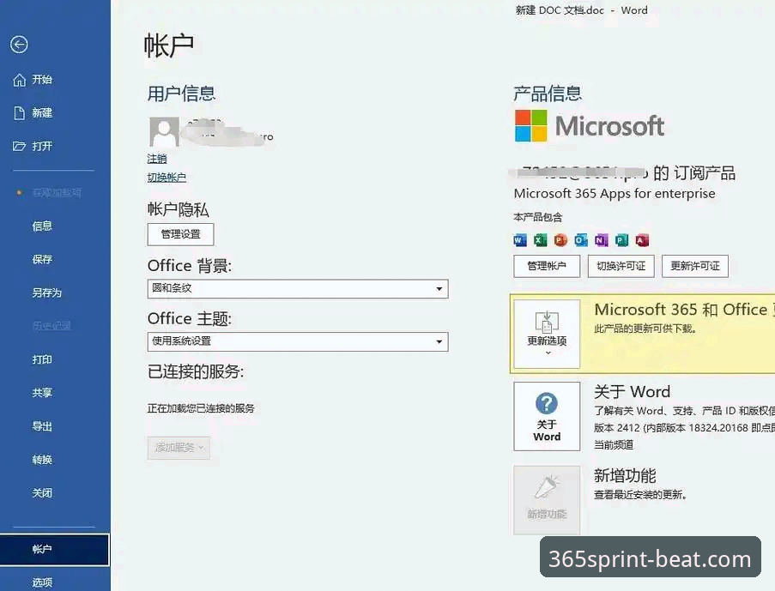
Task: Click the 当前频道 text
Action: pyautogui.click(x=614, y=444)
